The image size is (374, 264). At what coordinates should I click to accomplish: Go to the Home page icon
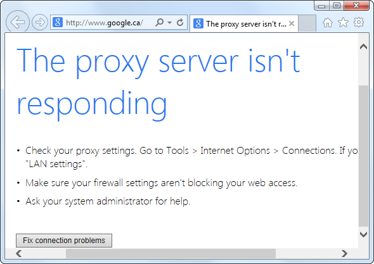point(328,23)
